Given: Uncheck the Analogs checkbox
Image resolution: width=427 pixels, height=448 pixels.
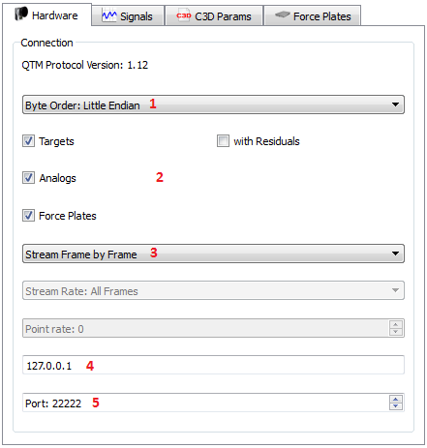Looking at the screenshot, I should pyautogui.click(x=28, y=178).
